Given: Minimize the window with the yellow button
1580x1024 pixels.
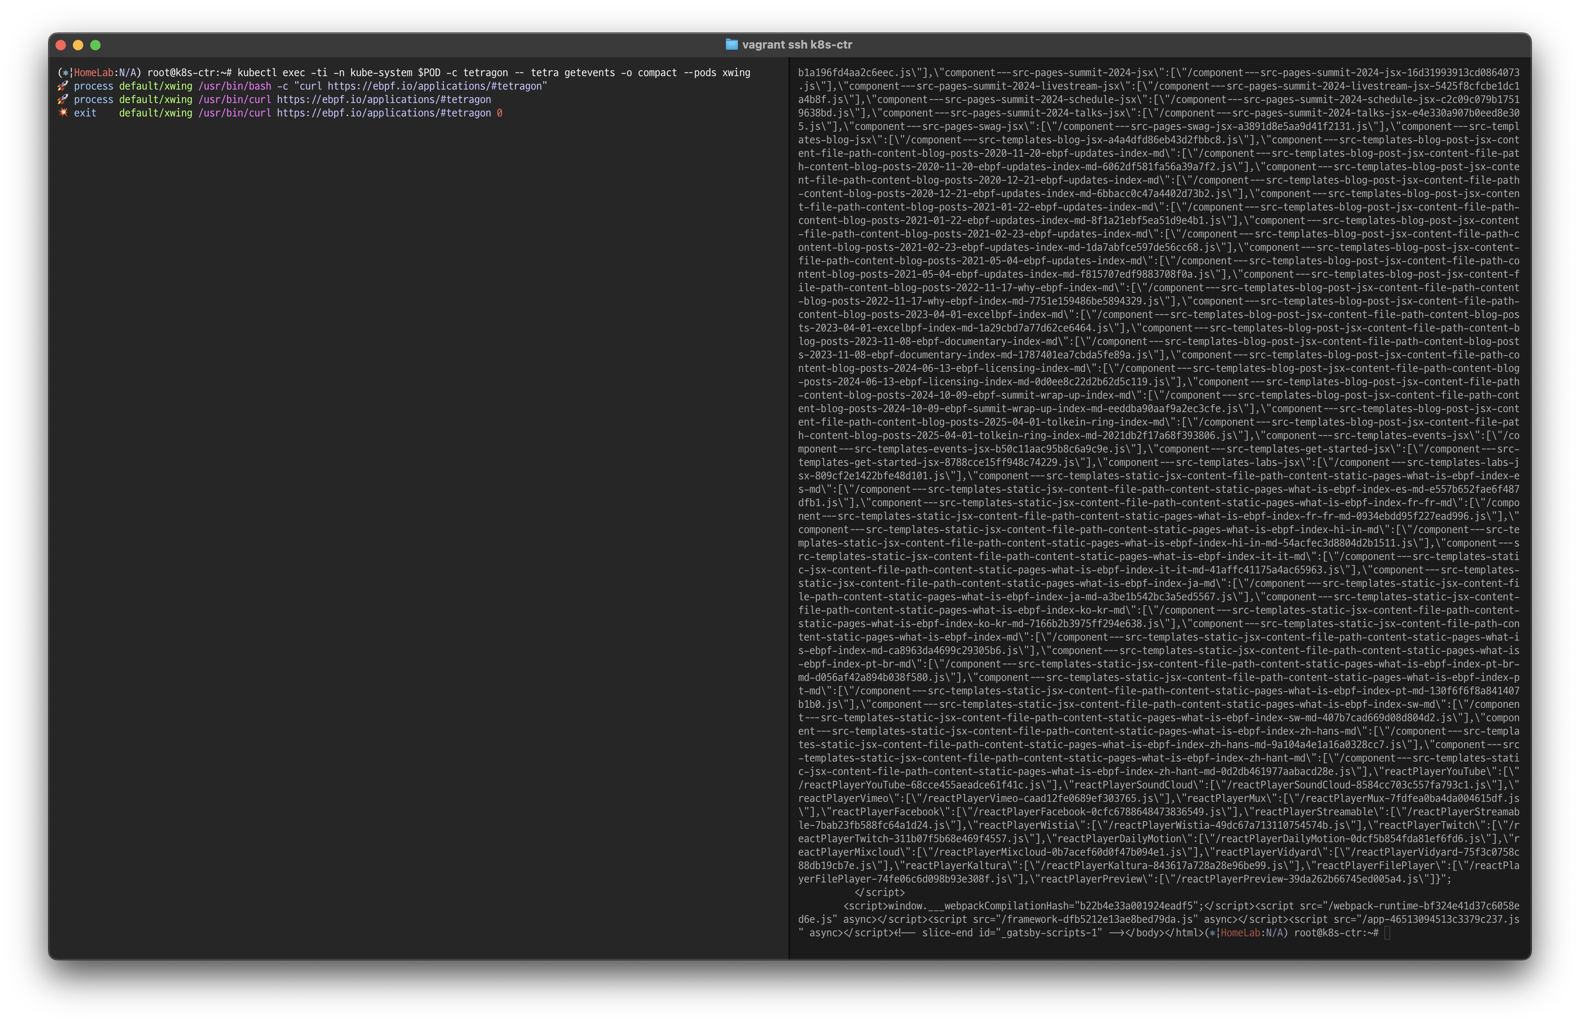Looking at the screenshot, I should tap(78, 45).
